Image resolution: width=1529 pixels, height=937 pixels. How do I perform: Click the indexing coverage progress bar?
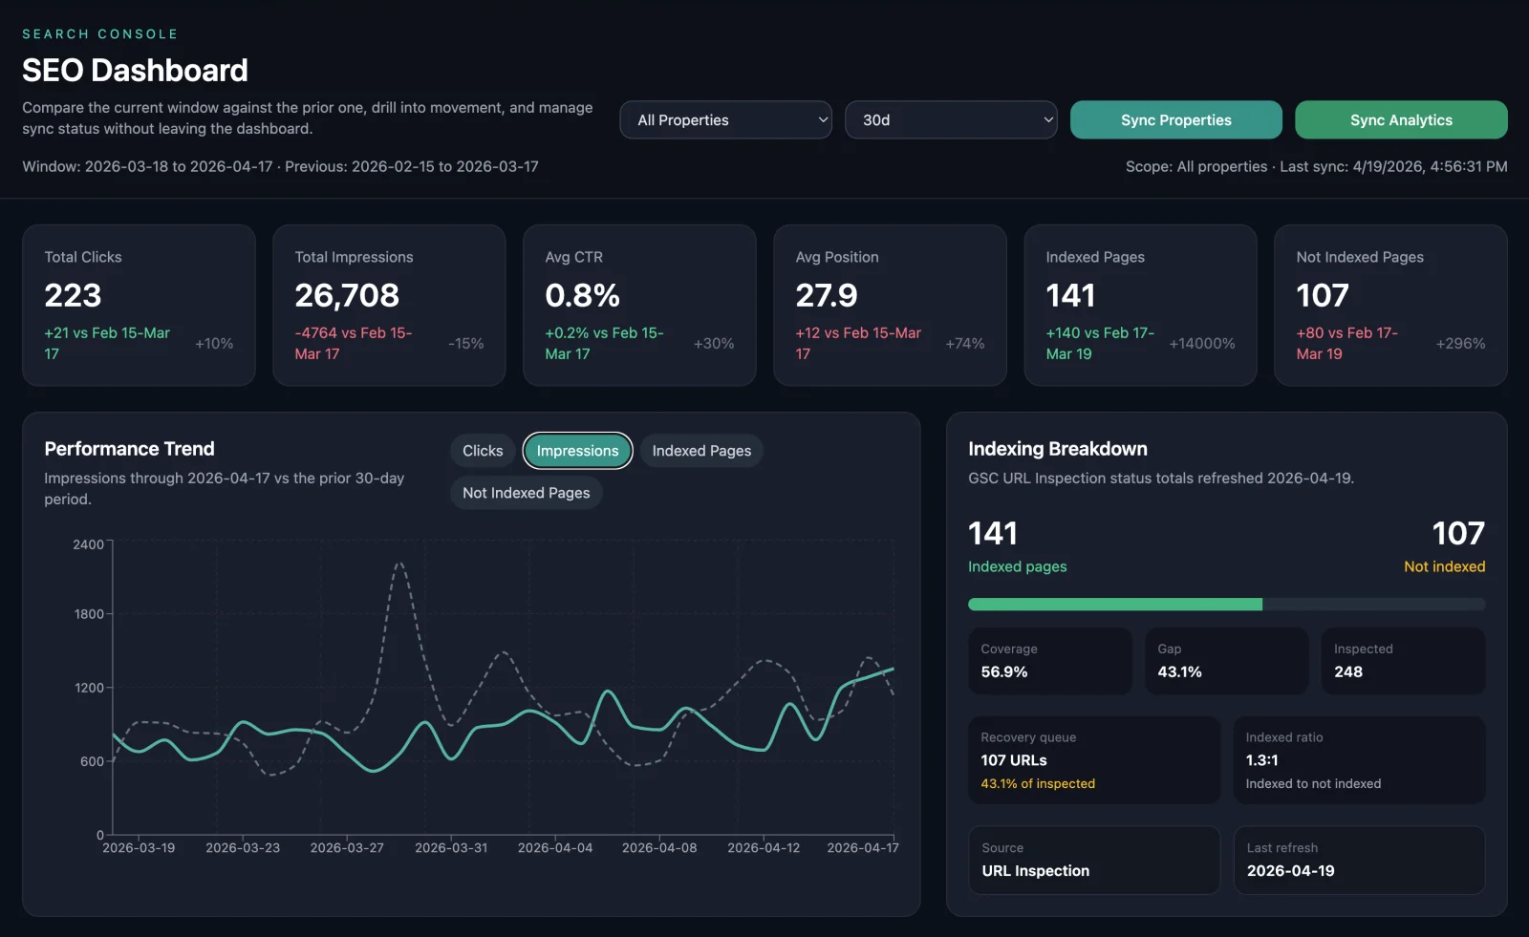[x=1226, y=604]
